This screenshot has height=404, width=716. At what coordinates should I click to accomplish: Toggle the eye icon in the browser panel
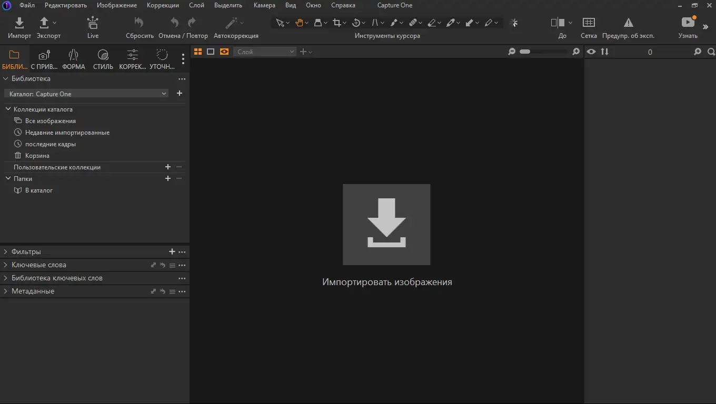(x=591, y=52)
